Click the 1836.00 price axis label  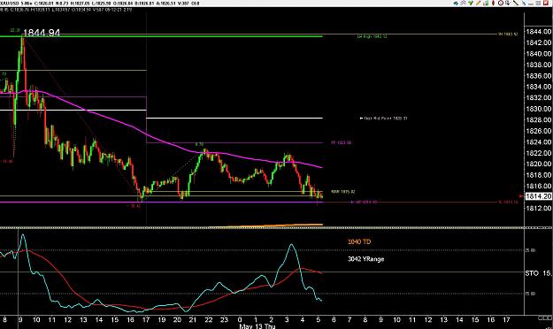tap(539, 75)
